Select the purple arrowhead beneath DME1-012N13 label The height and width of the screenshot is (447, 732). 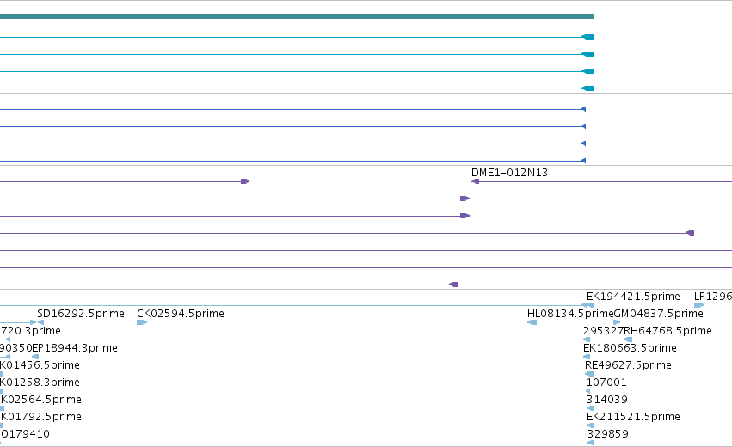tap(475, 181)
